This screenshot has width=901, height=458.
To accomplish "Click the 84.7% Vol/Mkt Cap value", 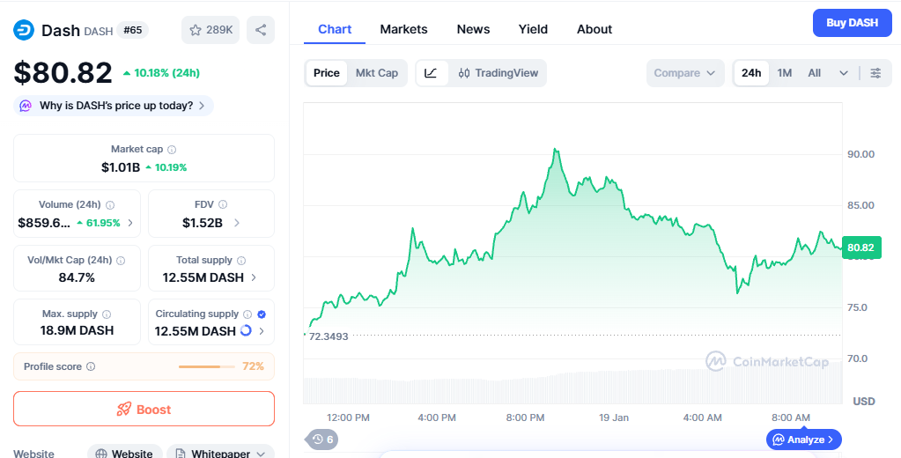I will [x=77, y=277].
